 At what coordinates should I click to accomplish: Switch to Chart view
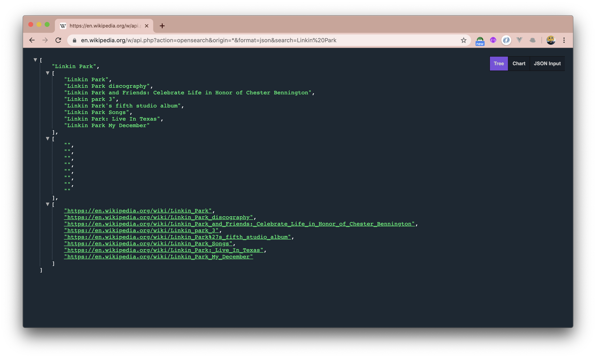tap(519, 64)
